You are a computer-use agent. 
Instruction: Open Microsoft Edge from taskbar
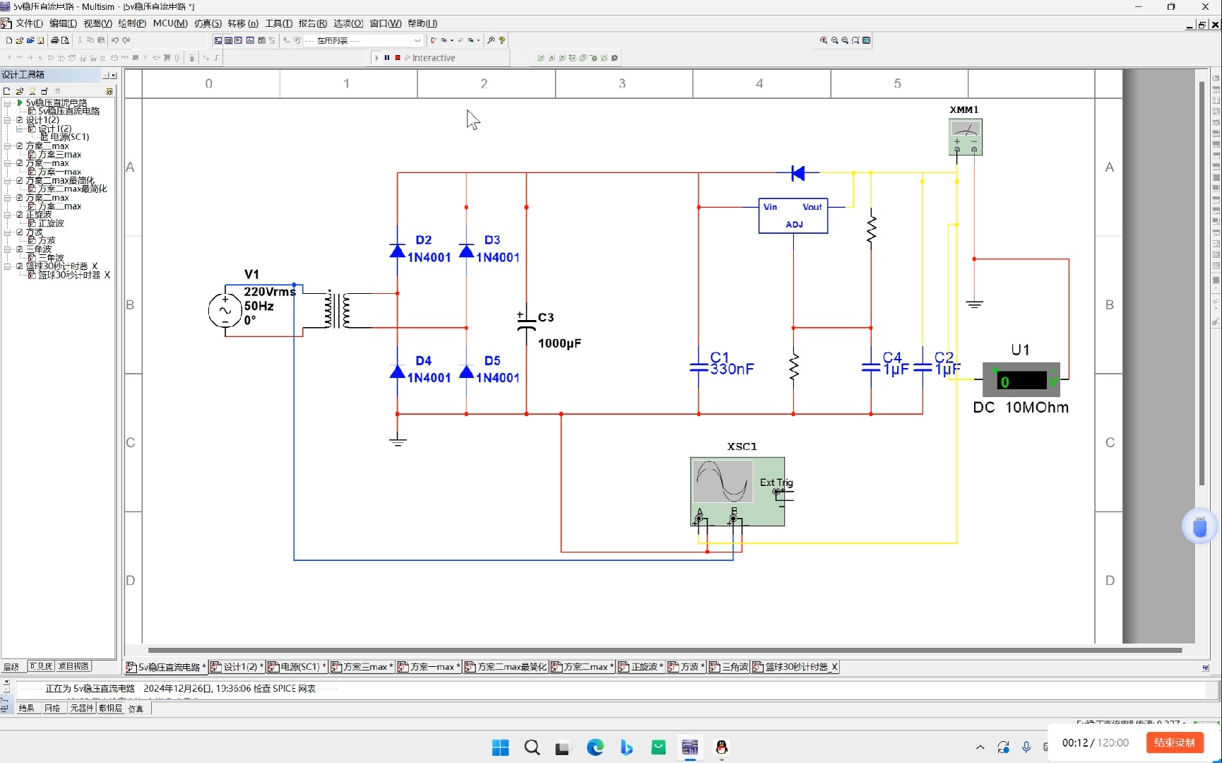coord(595,747)
